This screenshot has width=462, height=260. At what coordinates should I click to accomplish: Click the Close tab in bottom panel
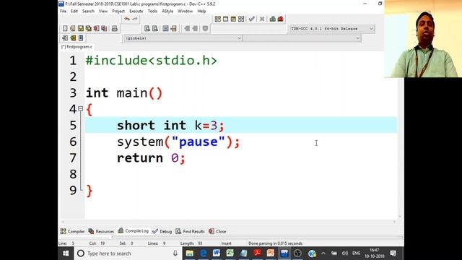tap(217, 231)
